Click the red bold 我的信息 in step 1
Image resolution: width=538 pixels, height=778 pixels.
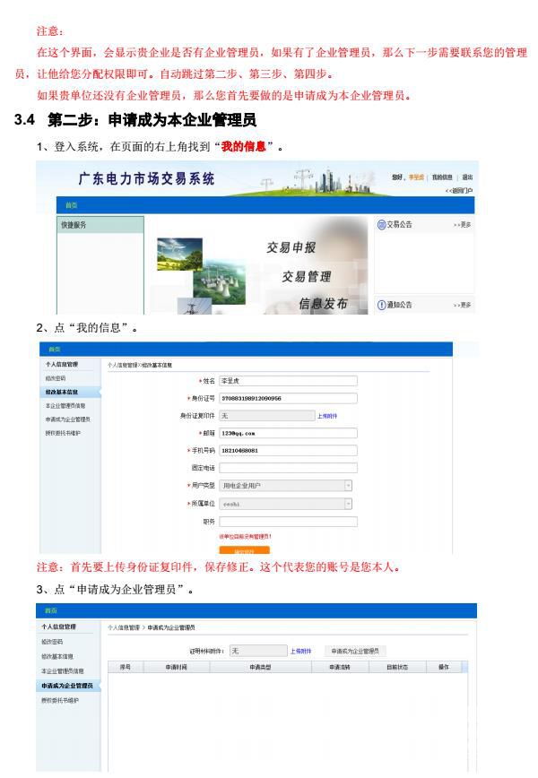(244, 146)
